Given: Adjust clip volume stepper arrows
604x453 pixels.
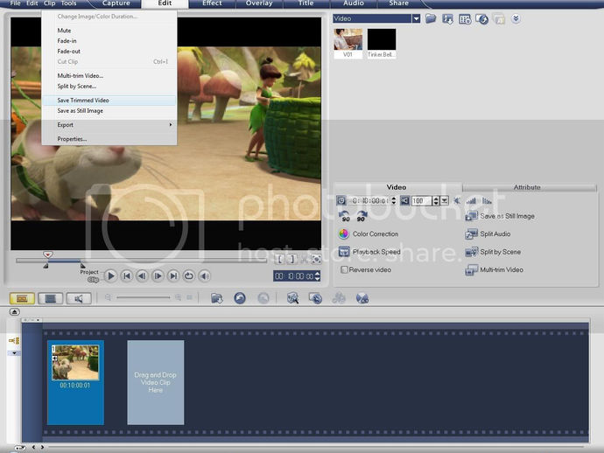Looking at the screenshot, I should 436,200.
